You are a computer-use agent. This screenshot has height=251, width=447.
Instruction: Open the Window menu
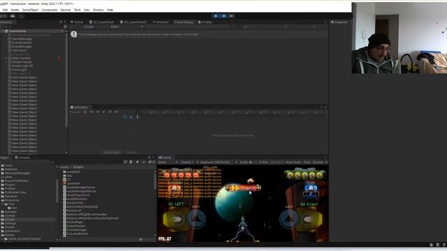98,10
